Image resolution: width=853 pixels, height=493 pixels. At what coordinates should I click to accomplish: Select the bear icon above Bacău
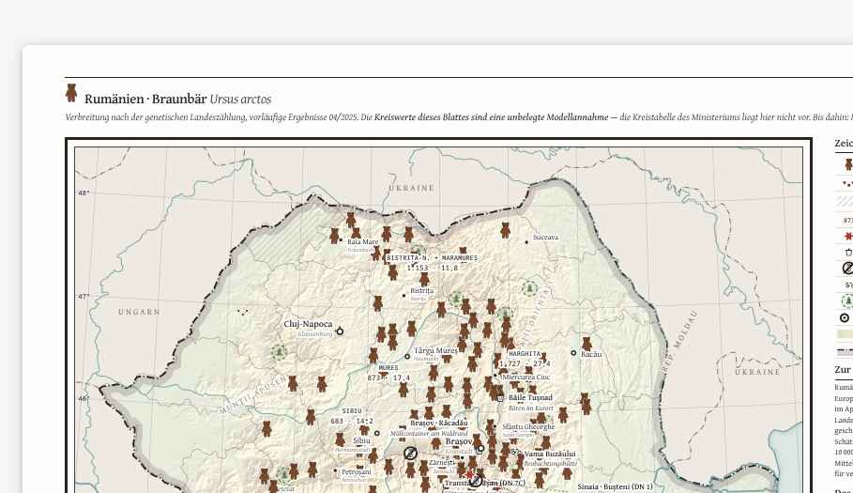click(586, 344)
